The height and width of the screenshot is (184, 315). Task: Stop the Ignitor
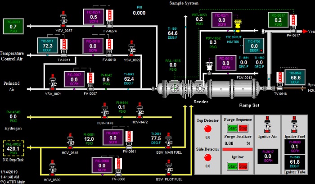[x=243, y=166]
